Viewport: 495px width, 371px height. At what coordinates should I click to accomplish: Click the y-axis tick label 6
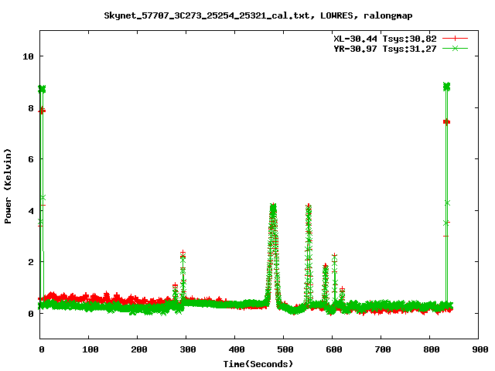pyautogui.click(x=31, y=159)
